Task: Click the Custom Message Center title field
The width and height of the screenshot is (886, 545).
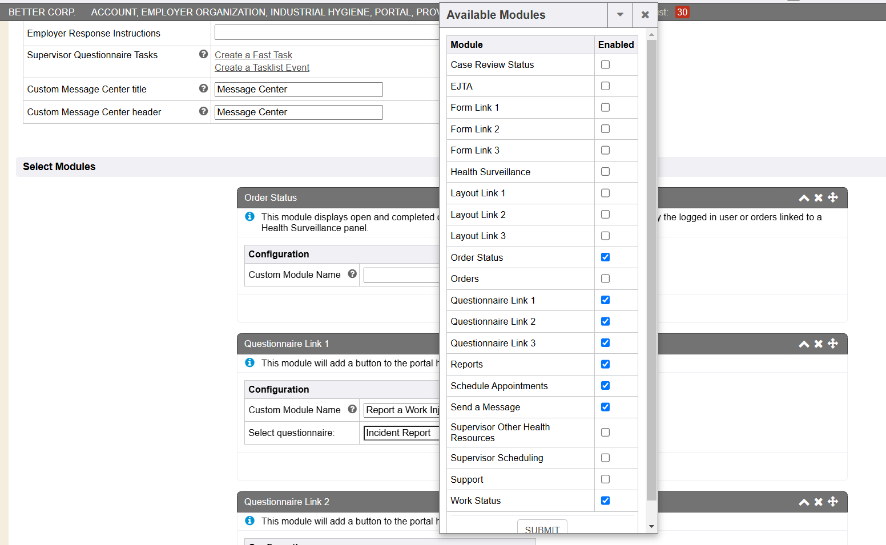Action: 299,90
